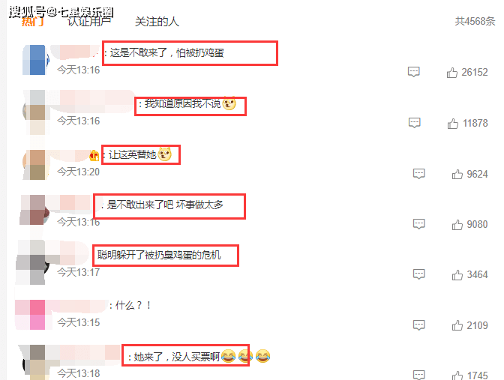Image resolution: width=504 pixels, height=380 pixels.
Task: Open reply bubble beside 11878 likes
Action: pos(414,123)
